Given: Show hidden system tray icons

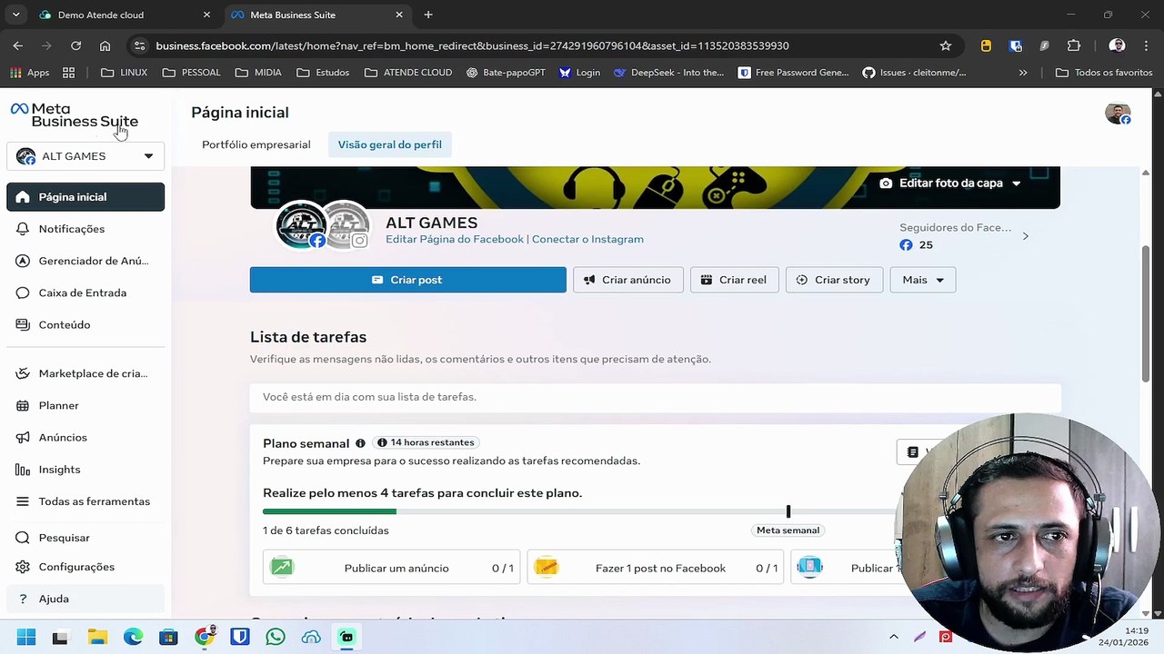Looking at the screenshot, I should (894, 637).
